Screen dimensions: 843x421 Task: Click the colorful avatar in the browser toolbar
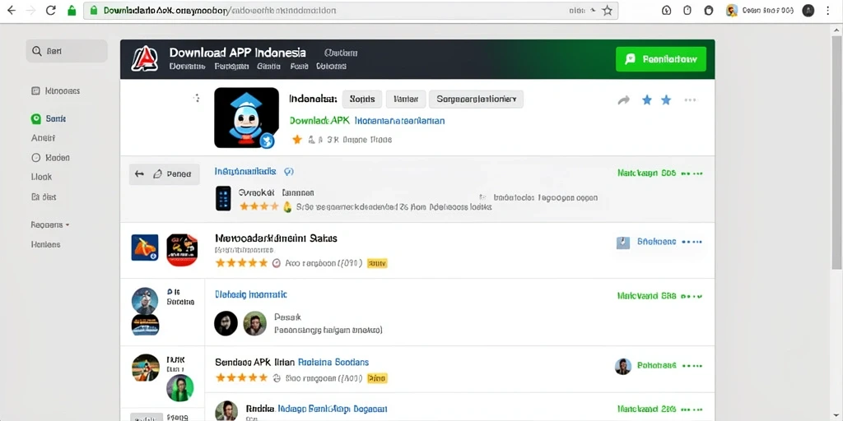732,10
